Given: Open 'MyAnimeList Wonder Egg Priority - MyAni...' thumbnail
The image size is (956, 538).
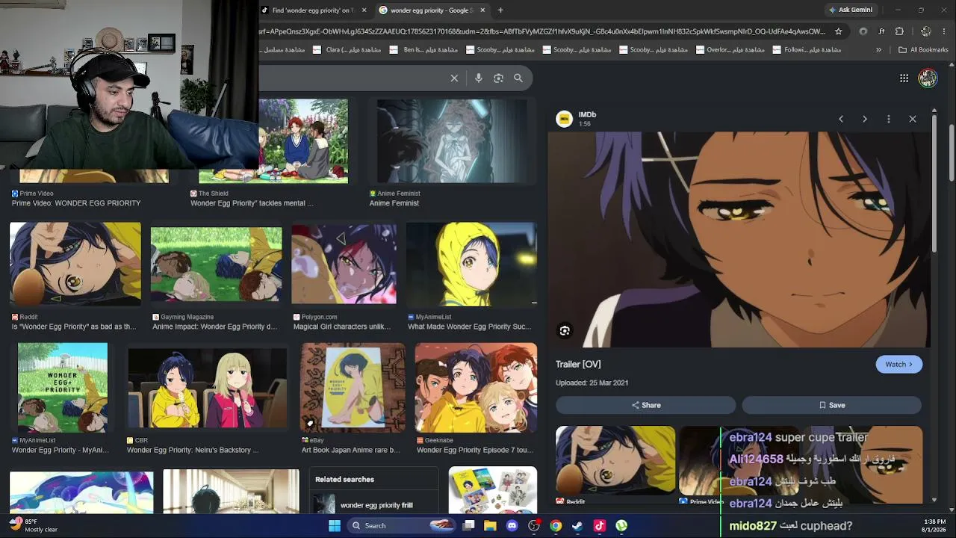Looking at the screenshot, I should click(x=63, y=388).
